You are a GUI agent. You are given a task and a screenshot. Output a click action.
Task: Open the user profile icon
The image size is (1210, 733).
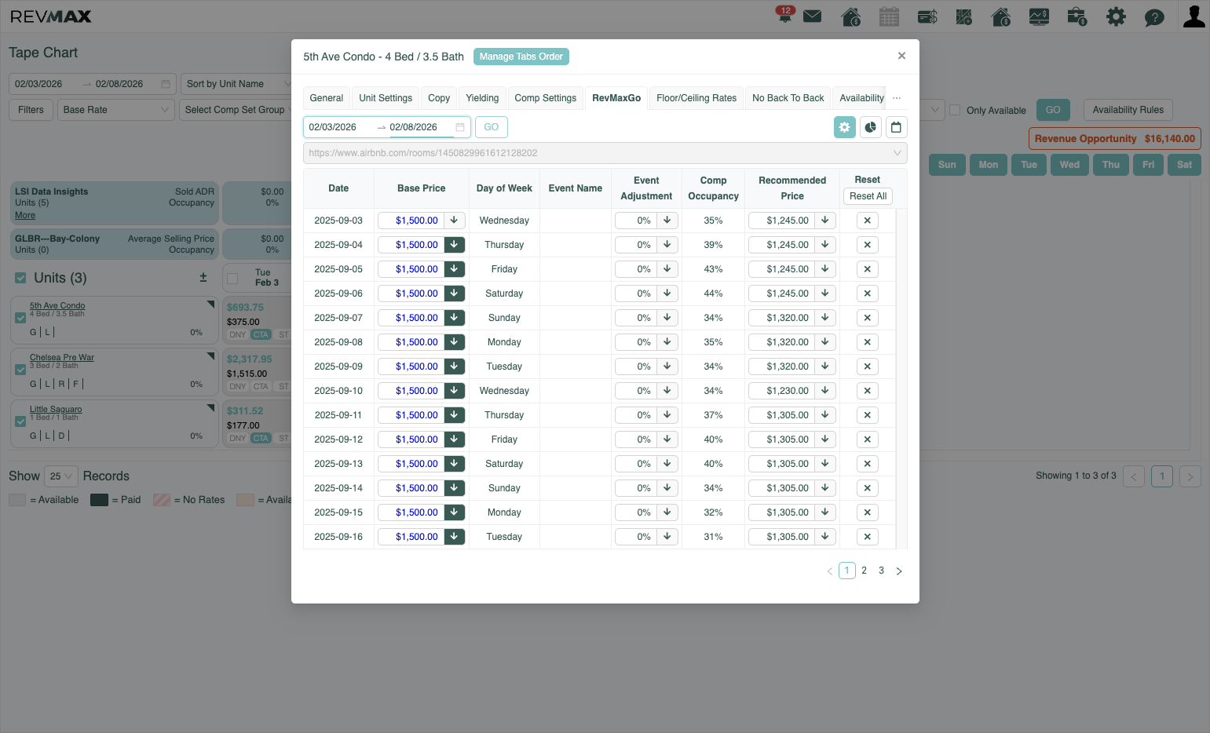coord(1194,16)
